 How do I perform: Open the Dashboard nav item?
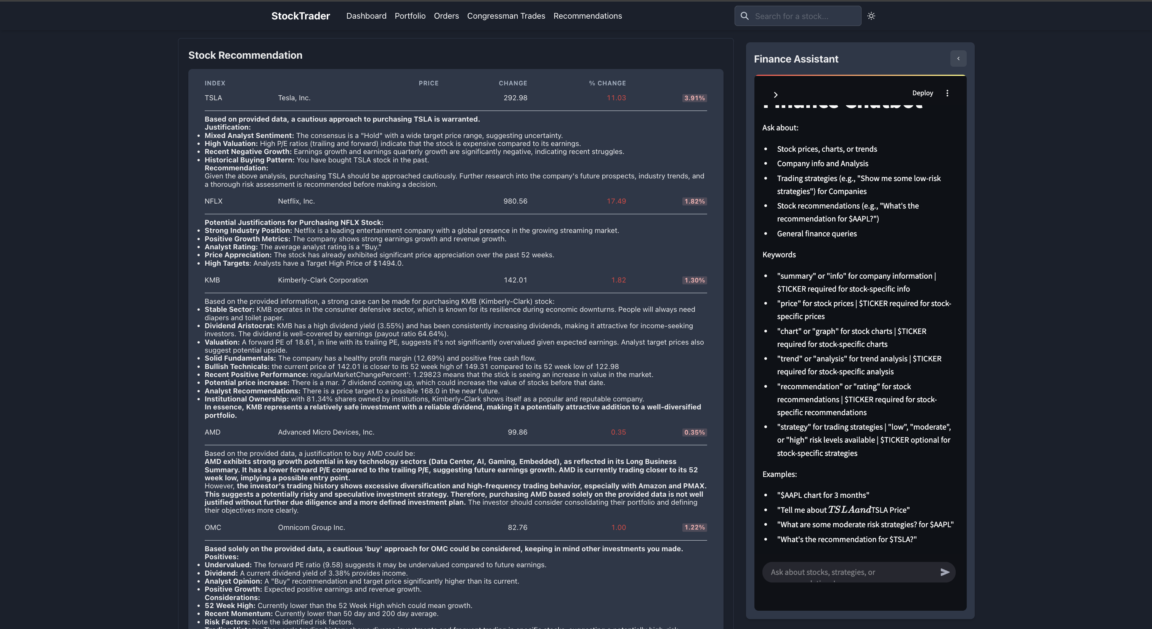tap(366, 16)
